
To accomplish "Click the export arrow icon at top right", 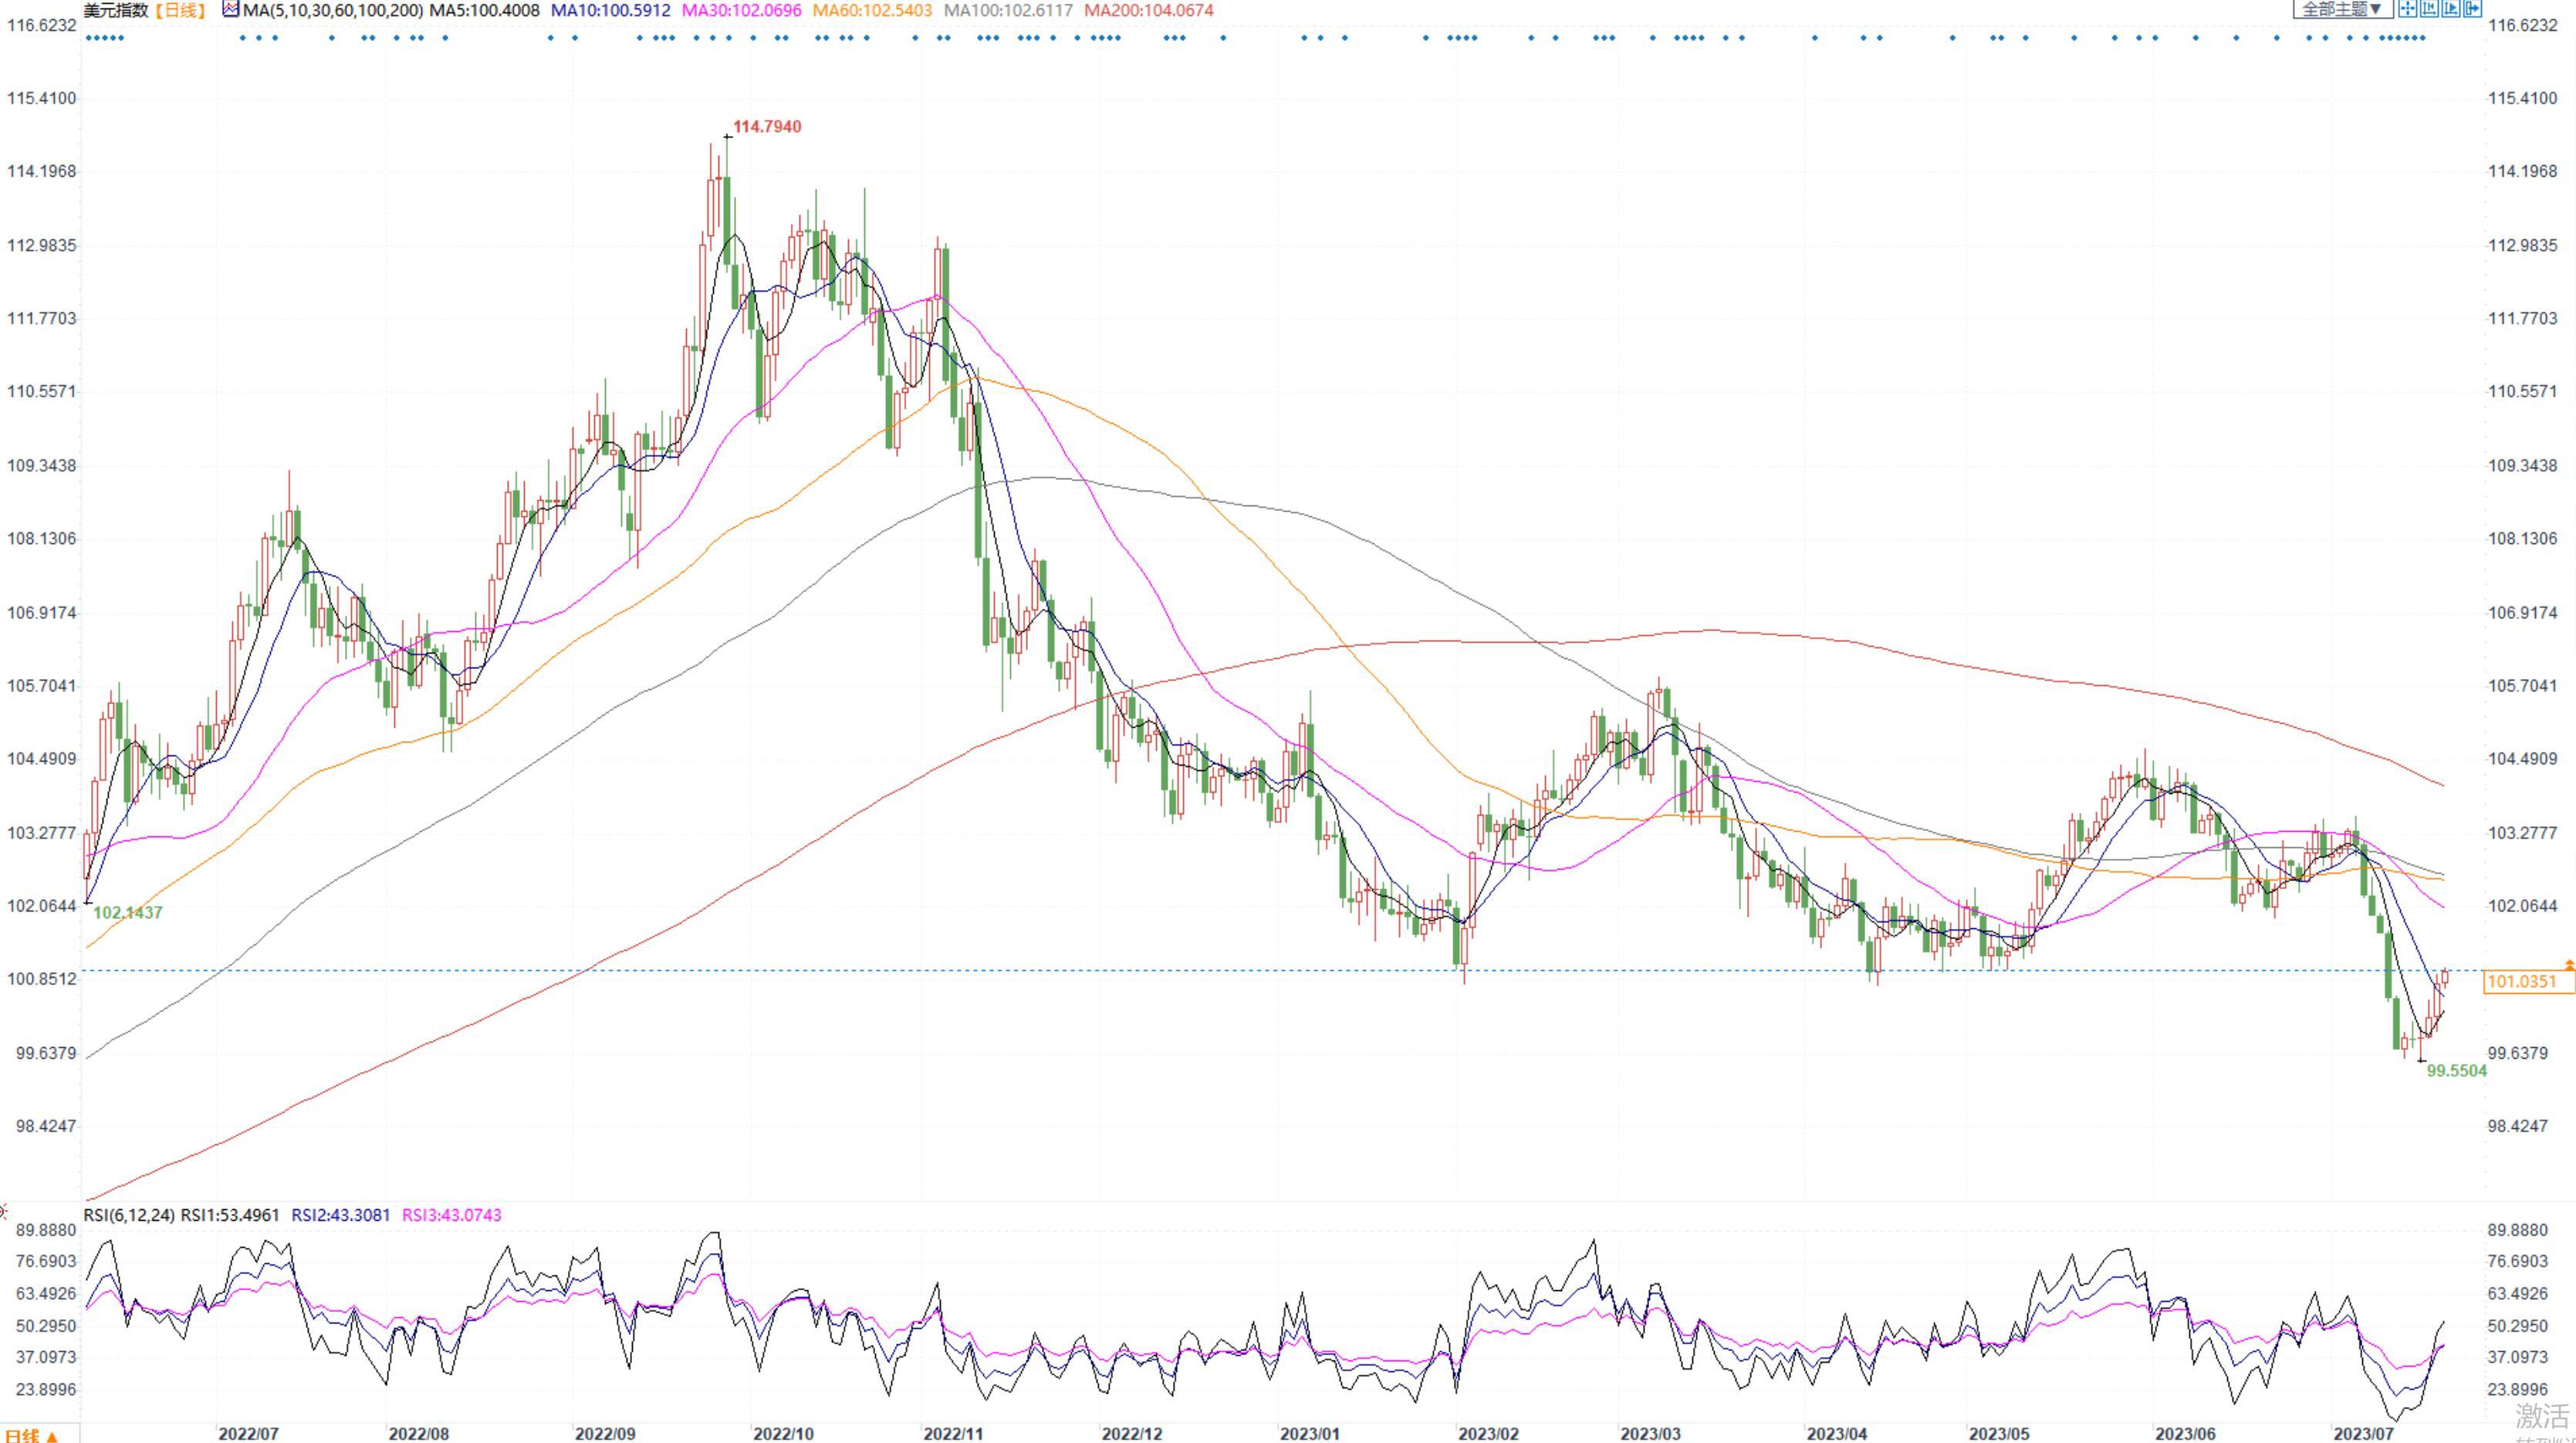I will coord(2473,9).
